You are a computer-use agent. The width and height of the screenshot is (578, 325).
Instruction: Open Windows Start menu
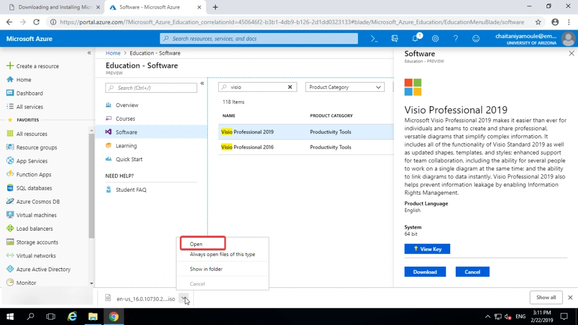[x=10, y=316]
